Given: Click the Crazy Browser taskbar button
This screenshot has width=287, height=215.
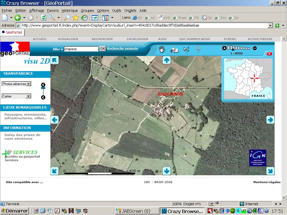Looking at the screenshot, I should [183, 211].
